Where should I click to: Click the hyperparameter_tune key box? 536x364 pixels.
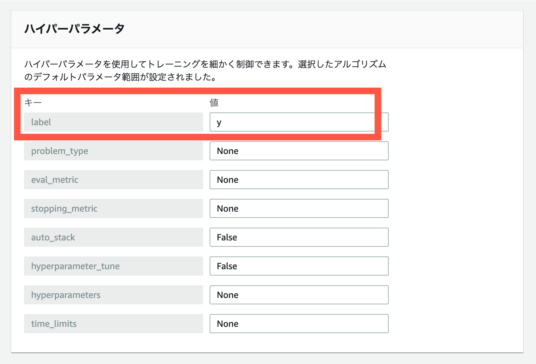(114, 266)
